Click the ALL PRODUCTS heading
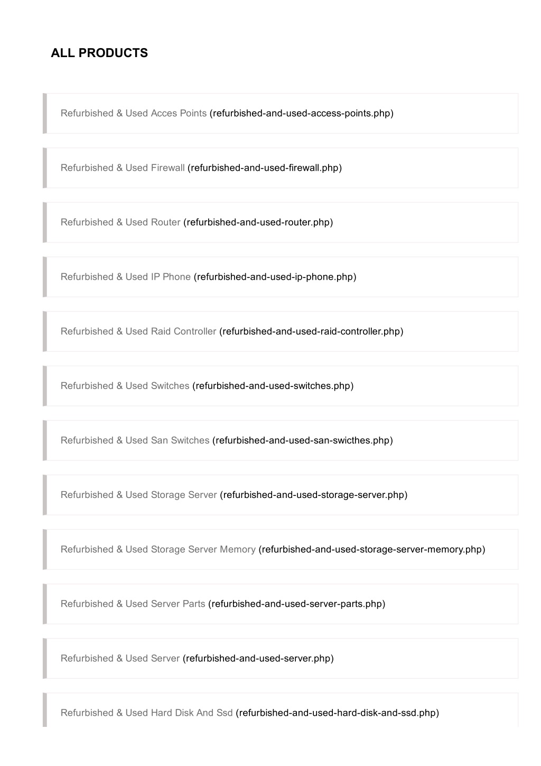 pos(99,53)
